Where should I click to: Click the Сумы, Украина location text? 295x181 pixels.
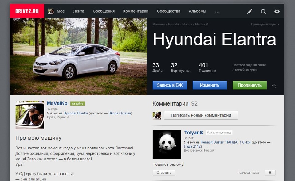click(x=58, y=117)
